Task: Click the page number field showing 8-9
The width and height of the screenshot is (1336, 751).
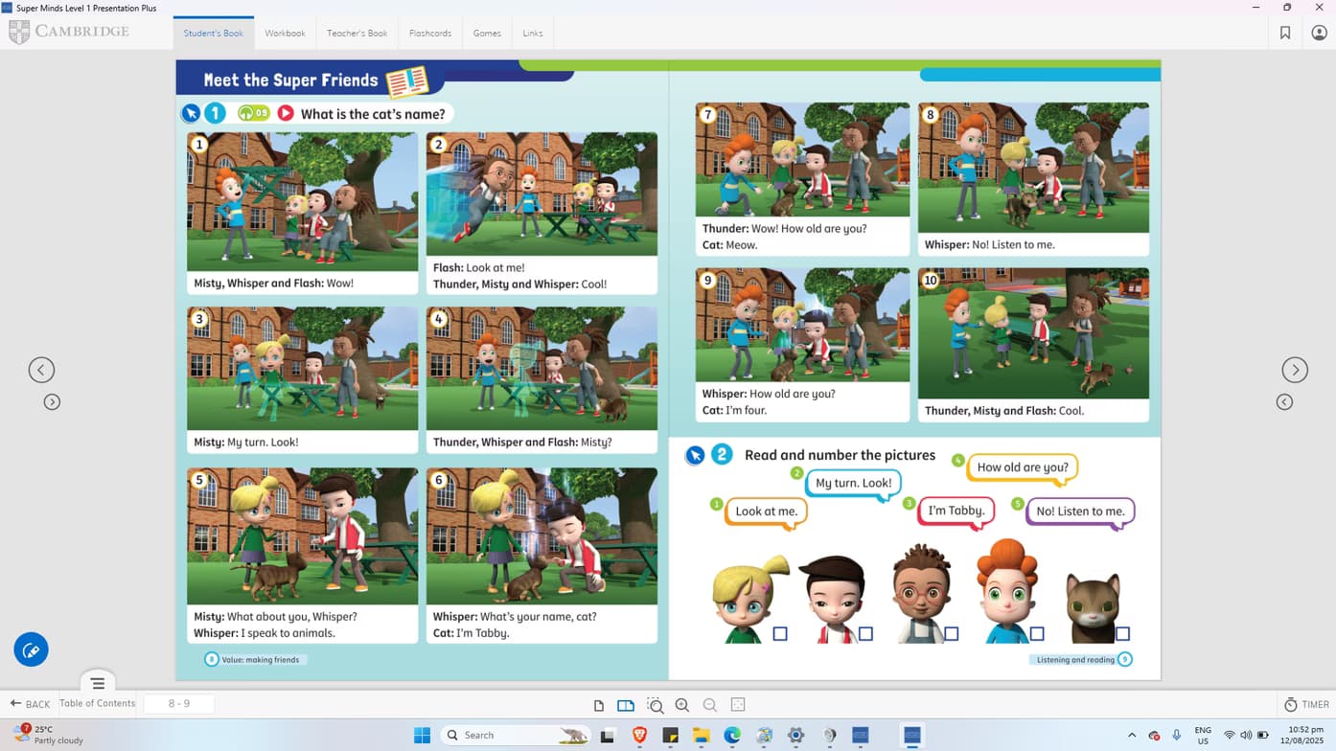Action: pos(179,703)
